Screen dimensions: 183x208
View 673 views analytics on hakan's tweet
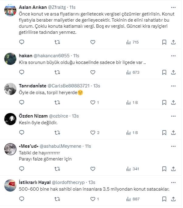(x=133, y=72)
